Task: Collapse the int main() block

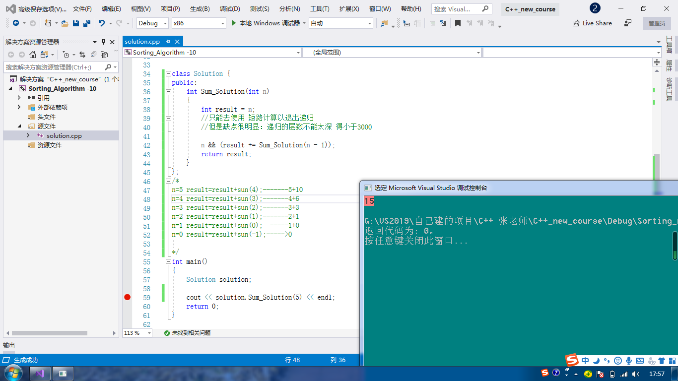Action: pyautogui.click(x=168, y=261)
